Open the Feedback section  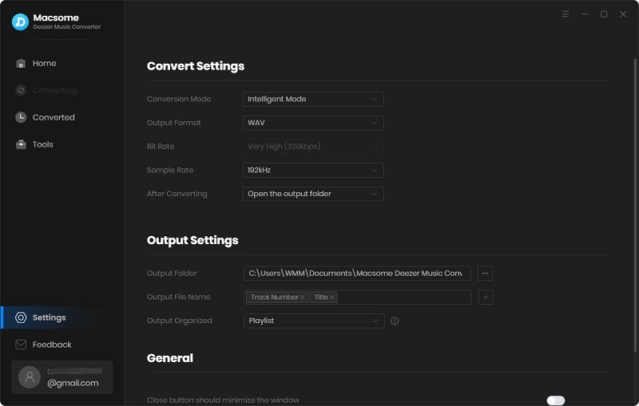click(52, 345)
